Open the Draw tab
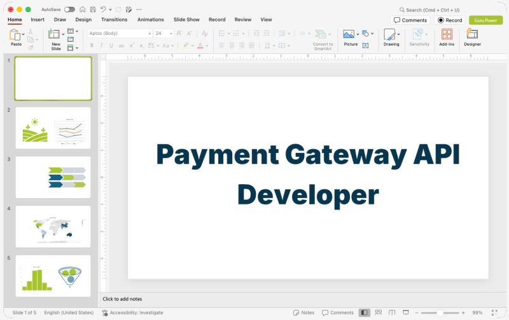Screen dimensions: 509x320 tap(60, 20)
